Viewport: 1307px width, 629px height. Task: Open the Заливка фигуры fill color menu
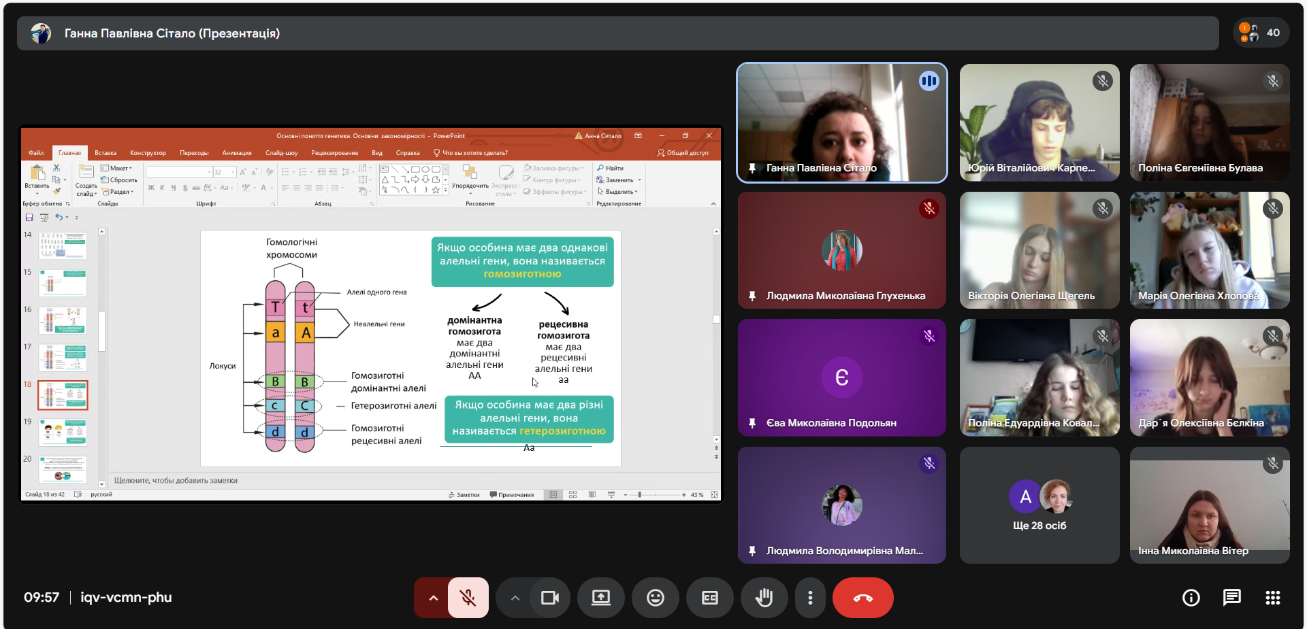(554, 168)
